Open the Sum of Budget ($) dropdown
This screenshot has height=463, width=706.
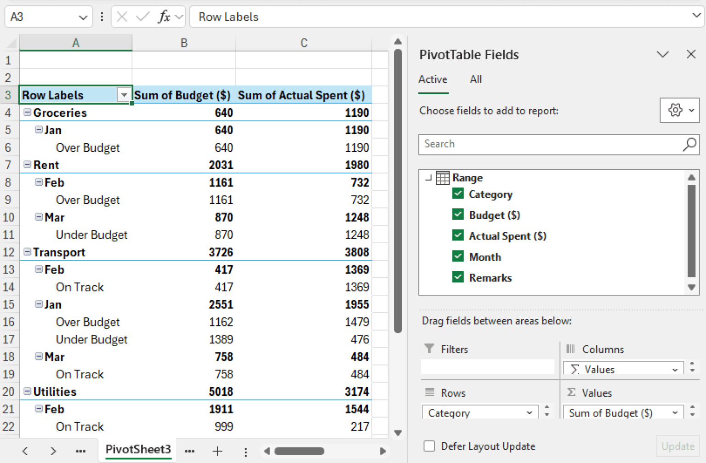point(675,412)
